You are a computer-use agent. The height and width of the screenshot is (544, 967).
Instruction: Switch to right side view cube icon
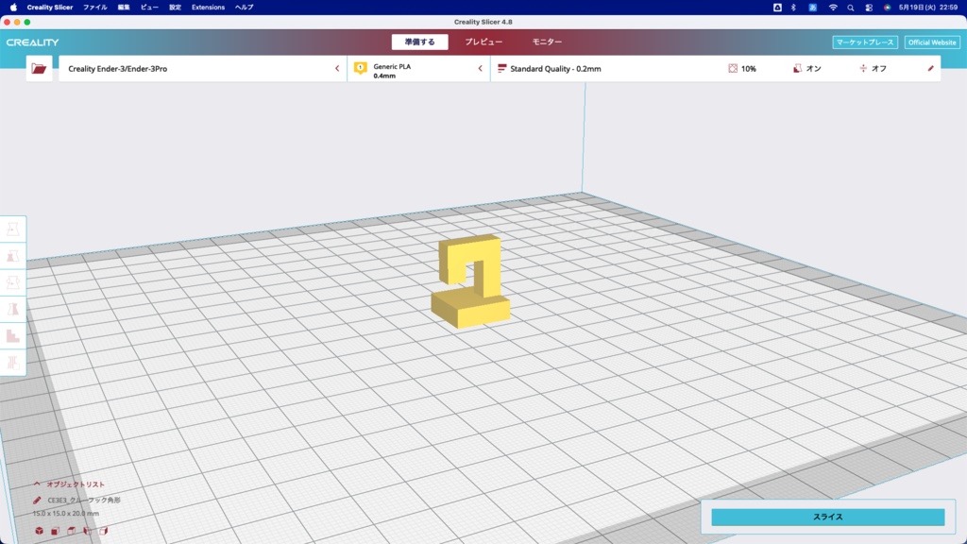103,531
